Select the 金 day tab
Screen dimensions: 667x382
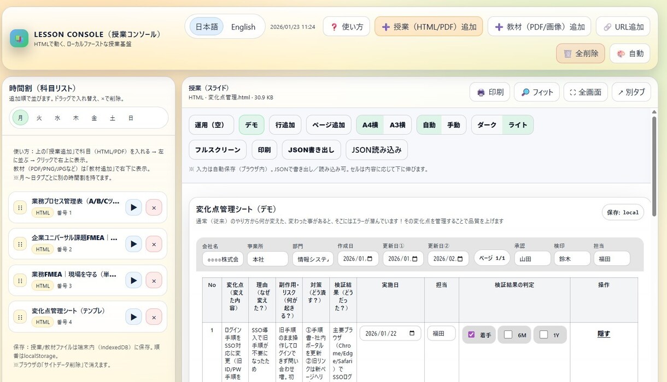click(x=94, y=118)
